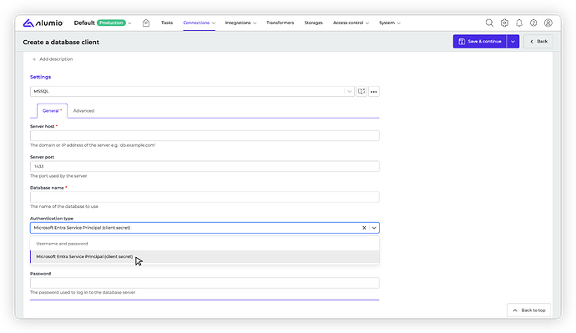Clear the Authentication type selection
The width and height of the screenshot is (576, 333).
364,228
